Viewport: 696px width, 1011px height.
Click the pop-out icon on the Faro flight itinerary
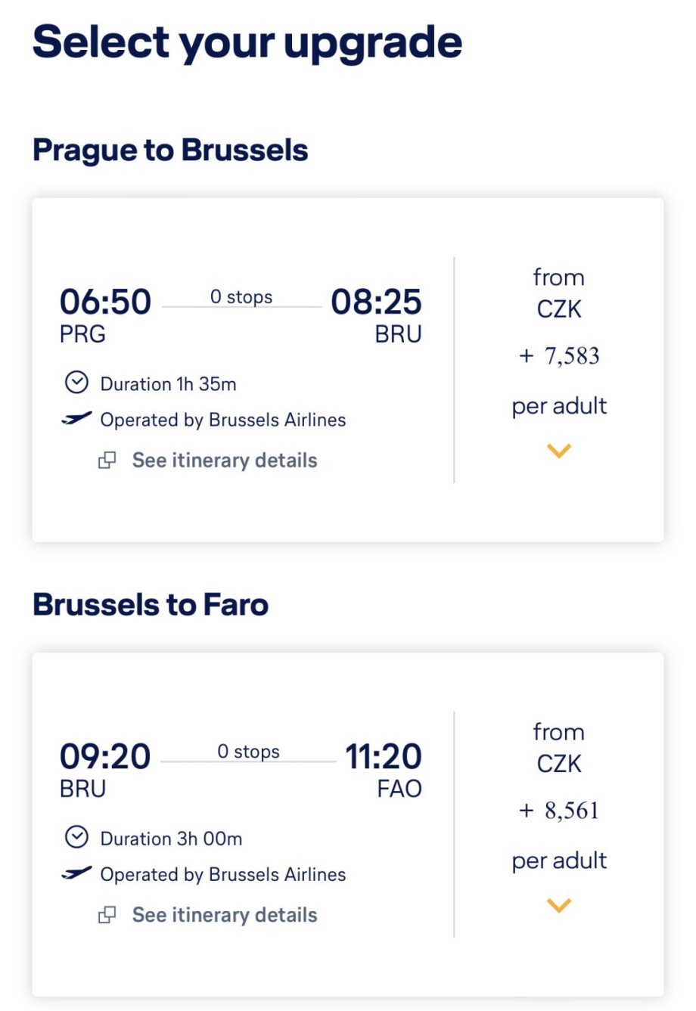tap(107, 915)
